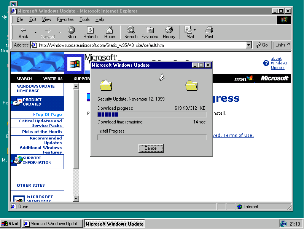Open the View menu
The height and width of the screenshot is (229, 304).
pos(46,19)
